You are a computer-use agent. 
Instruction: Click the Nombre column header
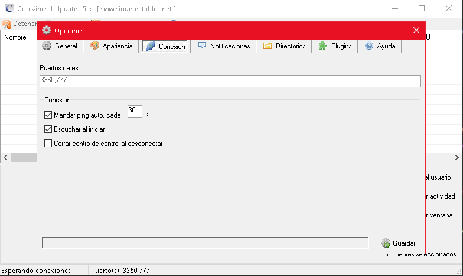tap(15, 37)
